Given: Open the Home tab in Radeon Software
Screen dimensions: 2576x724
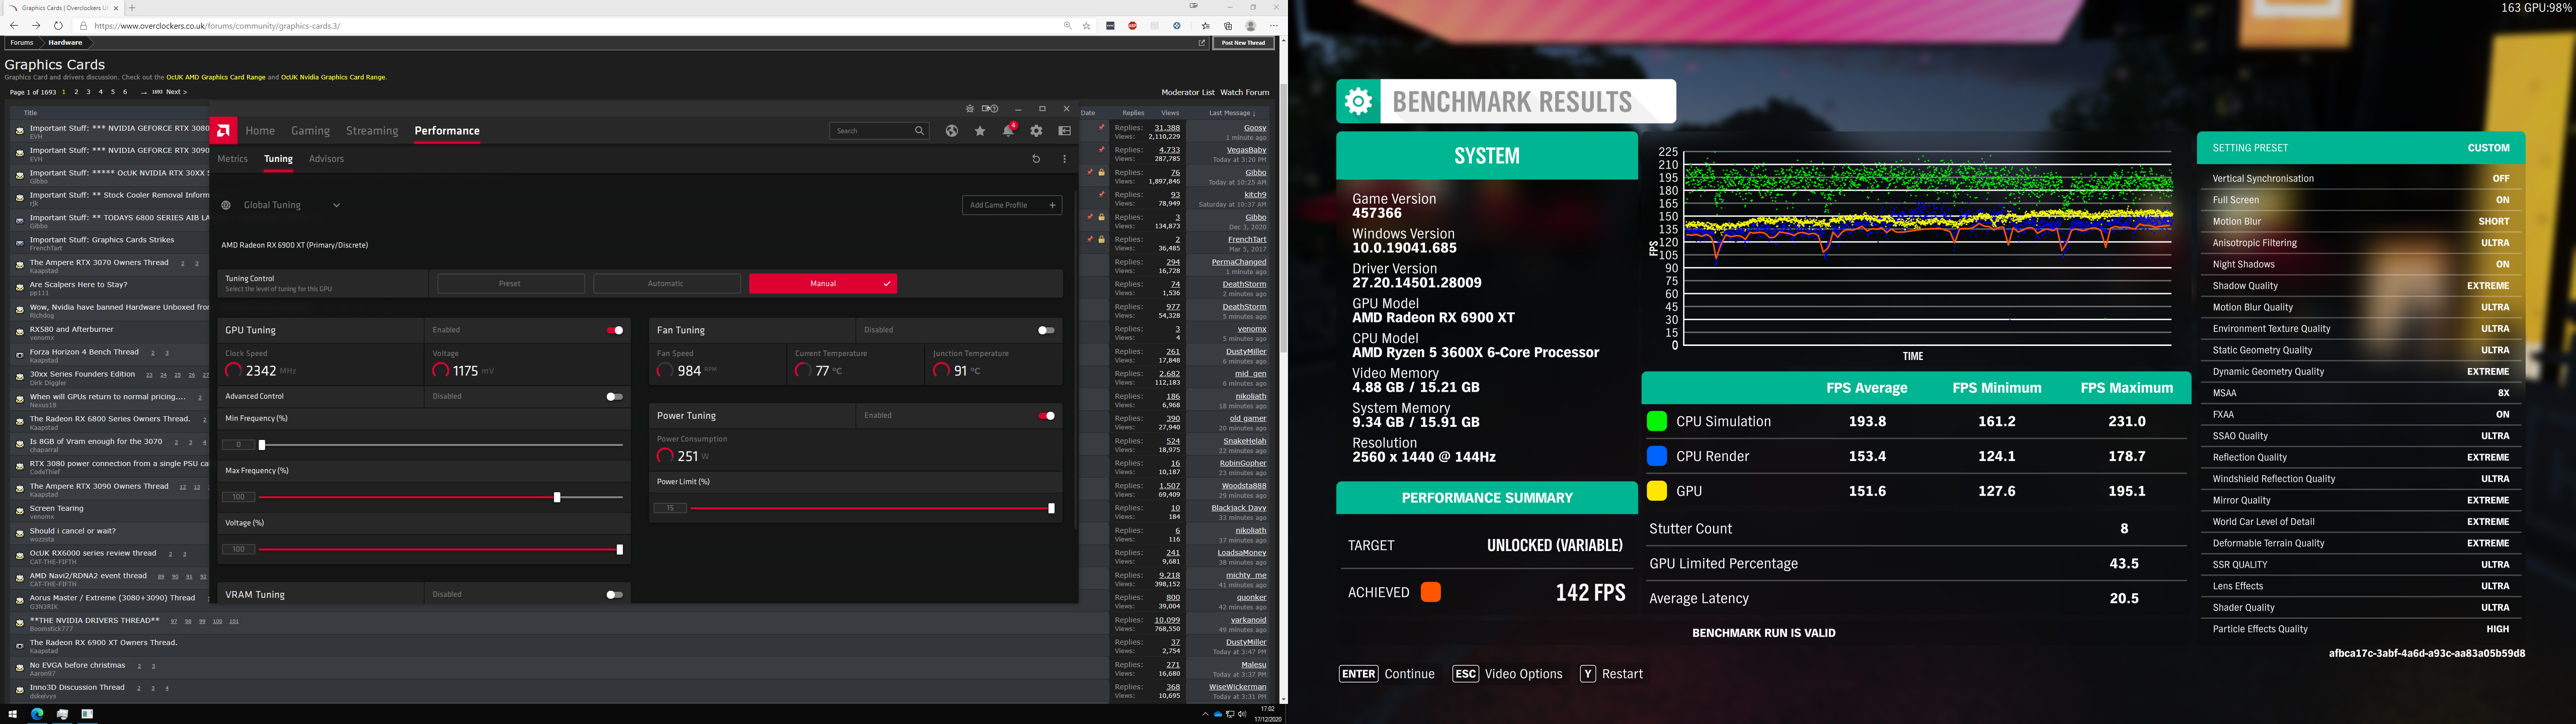Looking at the screenshot, I should (260, 131).
